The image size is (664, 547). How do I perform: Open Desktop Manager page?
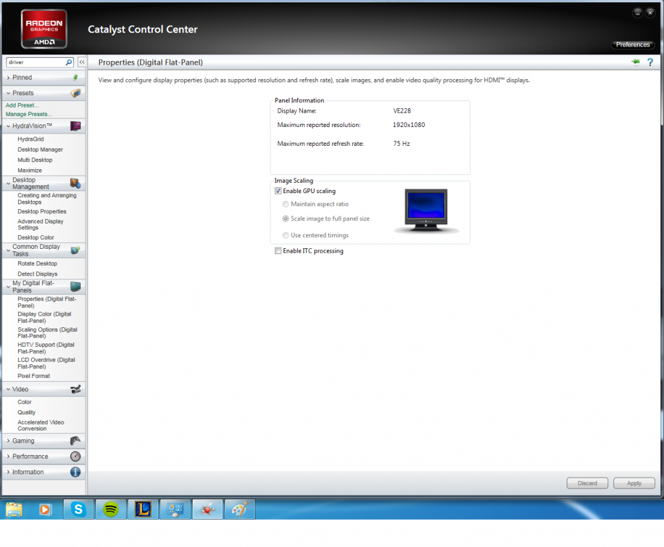40,150
